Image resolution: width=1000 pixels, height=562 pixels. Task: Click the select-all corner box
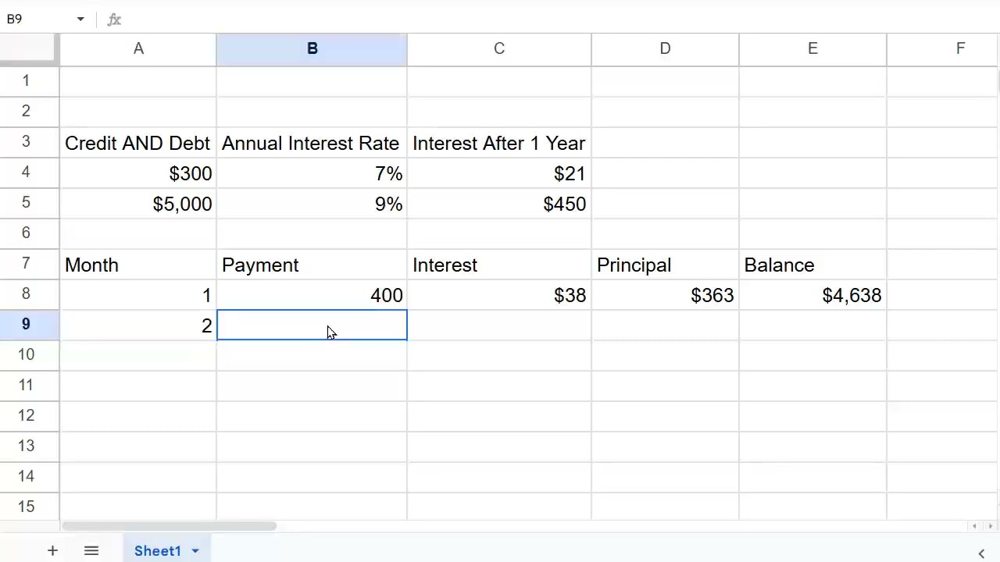tap(29, 49)
